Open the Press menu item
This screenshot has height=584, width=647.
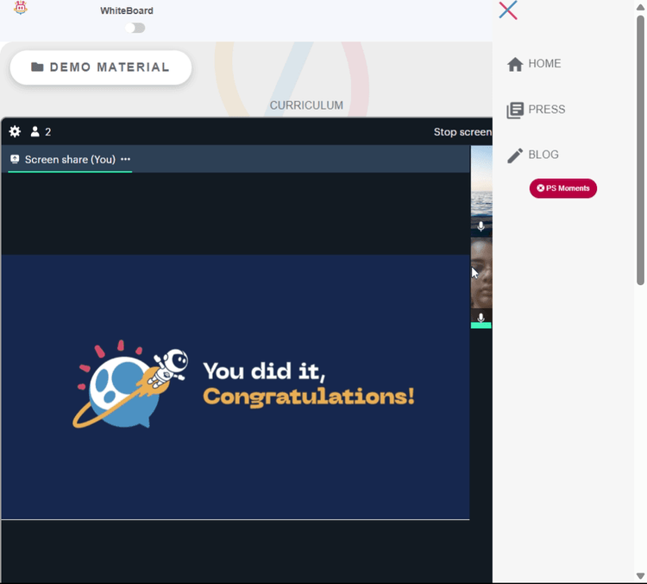[x=536, y=110]
